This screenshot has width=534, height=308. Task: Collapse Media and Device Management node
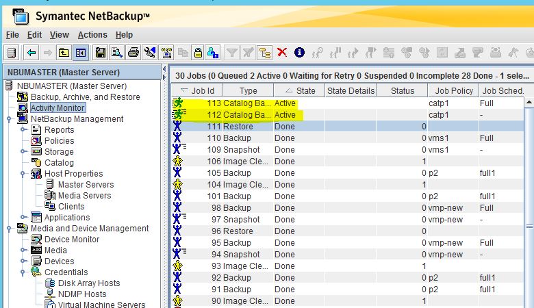9,229
